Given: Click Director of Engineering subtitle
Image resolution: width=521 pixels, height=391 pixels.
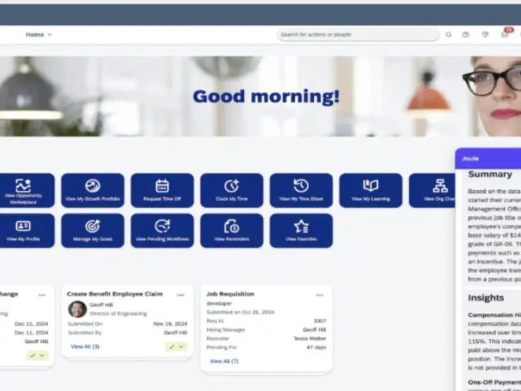Looking at the screenshot, I should 119,313.
